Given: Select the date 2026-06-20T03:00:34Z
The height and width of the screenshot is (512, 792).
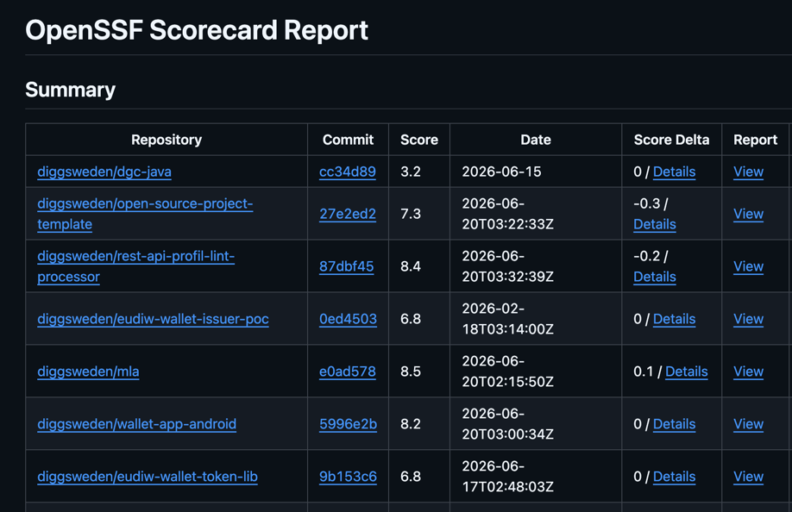Looking at the screenshot, I should [x=507, y=424].
